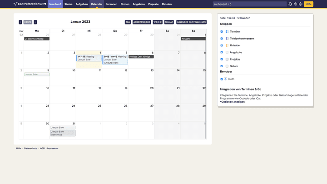Uncheck the Termine group checkbox

click(x=222, y=32)
